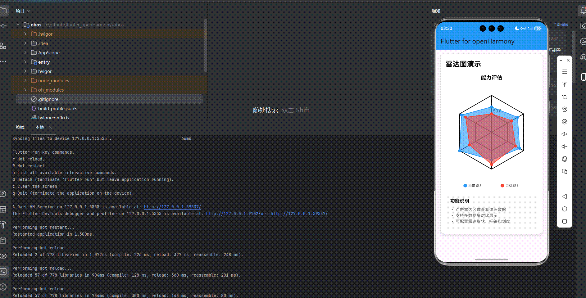The height and width of the screenshot is (298, 586).
Task: Open the Notifications bell icon
Action: (x=583, y=11)
